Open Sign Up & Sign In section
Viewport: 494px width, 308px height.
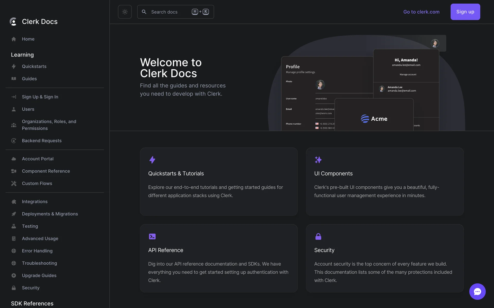click(40, 97)
